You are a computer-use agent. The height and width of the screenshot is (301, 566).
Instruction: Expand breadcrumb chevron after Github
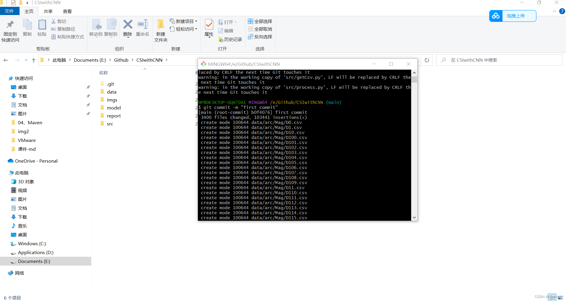coord(132,60)
